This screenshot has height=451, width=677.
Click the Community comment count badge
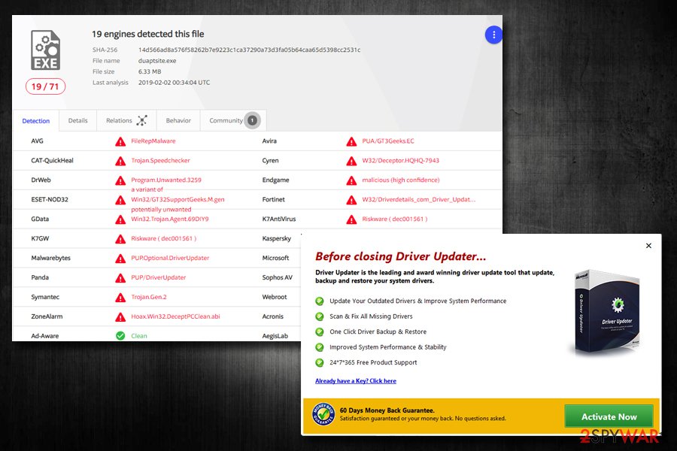pos(253,120)
